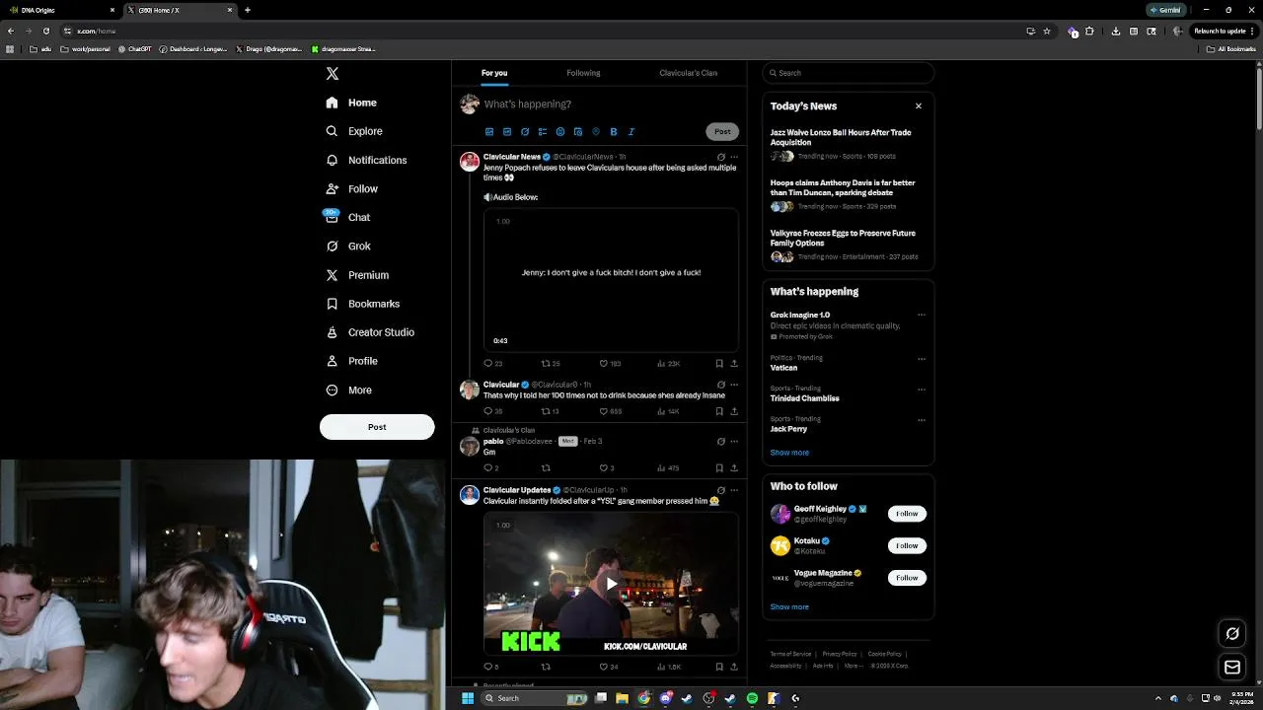This screenshot has width=1263, height=710.
Task: Switch to the Clavicular's Clan tab
Action: point(688,73)
